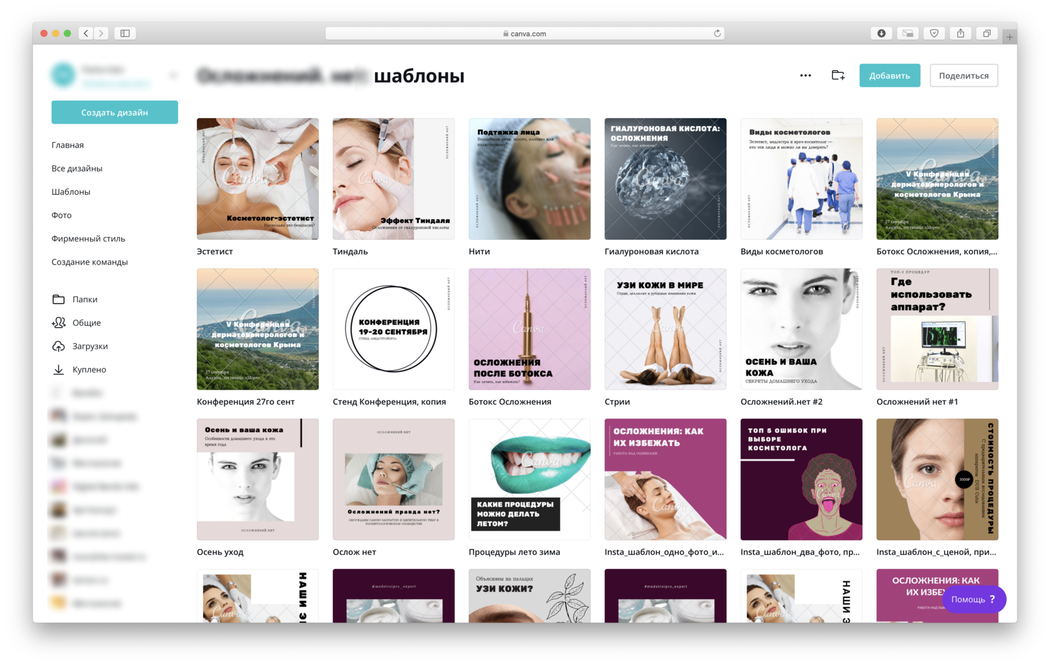Click Осень уход title text
The width and height of the screenshot is (1050, 666).
pyautogui.click(x=220, y=552)
